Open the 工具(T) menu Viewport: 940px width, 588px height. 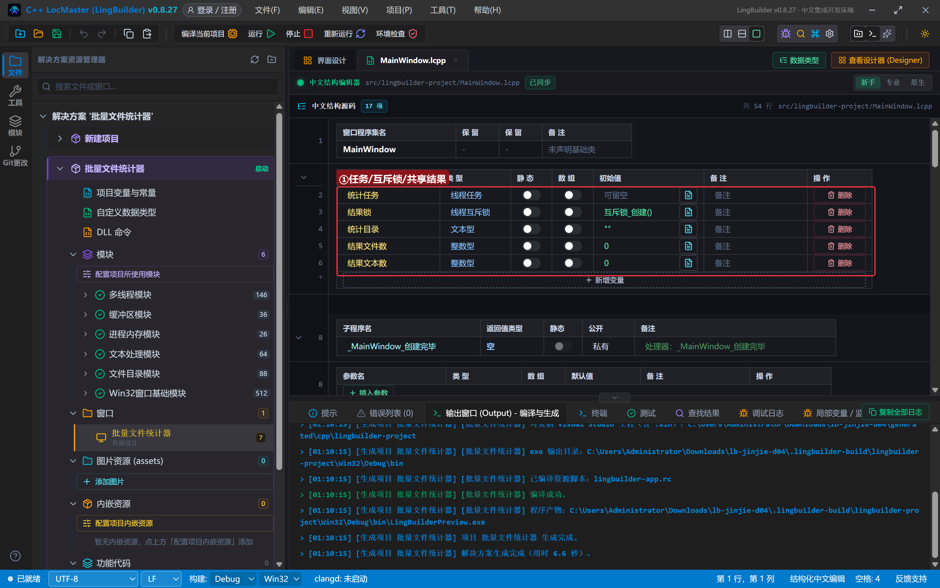tap(443, 10)
